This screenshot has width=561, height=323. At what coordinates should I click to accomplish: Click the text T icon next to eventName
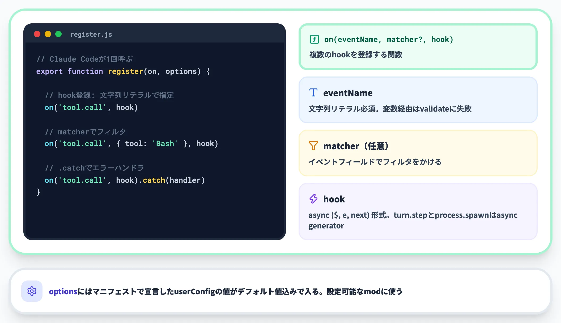click(313, 92)
